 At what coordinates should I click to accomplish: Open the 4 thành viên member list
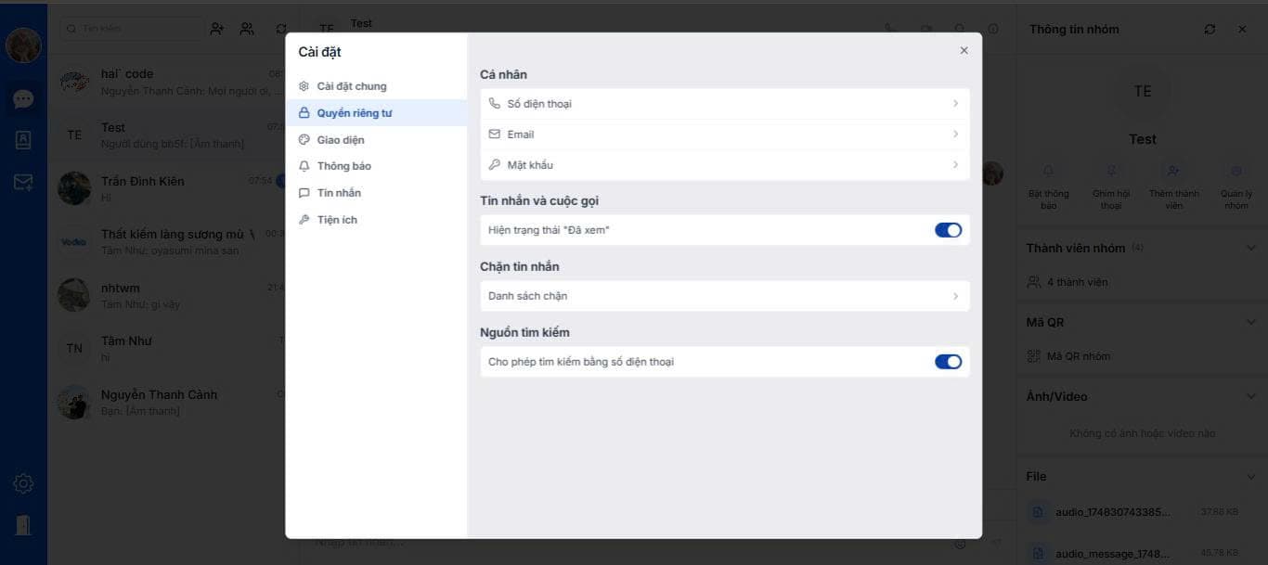point(1142,282)
